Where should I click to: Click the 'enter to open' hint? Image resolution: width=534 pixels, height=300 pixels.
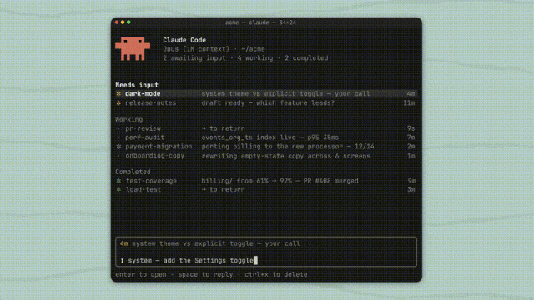coord(141,274)
